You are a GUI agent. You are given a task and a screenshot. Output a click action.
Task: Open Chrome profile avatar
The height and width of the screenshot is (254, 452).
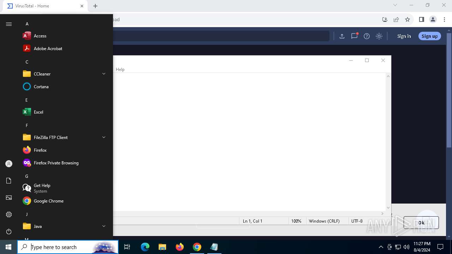click(x=433, y=19)
